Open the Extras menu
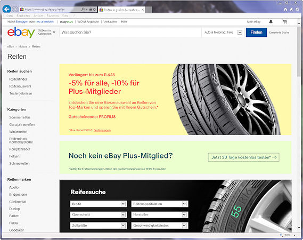Image resolution: width=303 pixels, height=240 pixels. (65, 15)
